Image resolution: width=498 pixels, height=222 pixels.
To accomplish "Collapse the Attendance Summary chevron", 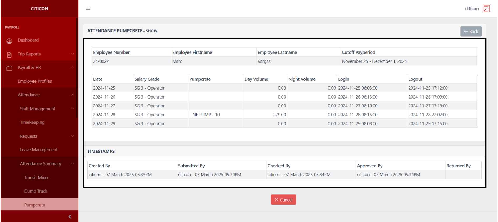I will coord(72,164).
